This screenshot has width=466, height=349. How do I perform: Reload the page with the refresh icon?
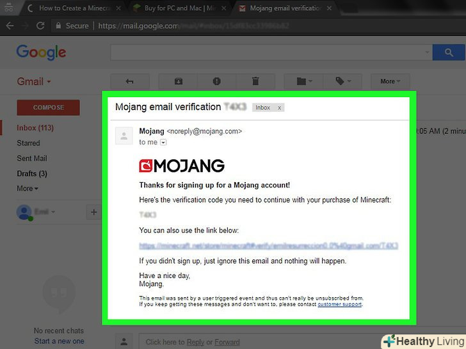[x=40, y=26]
